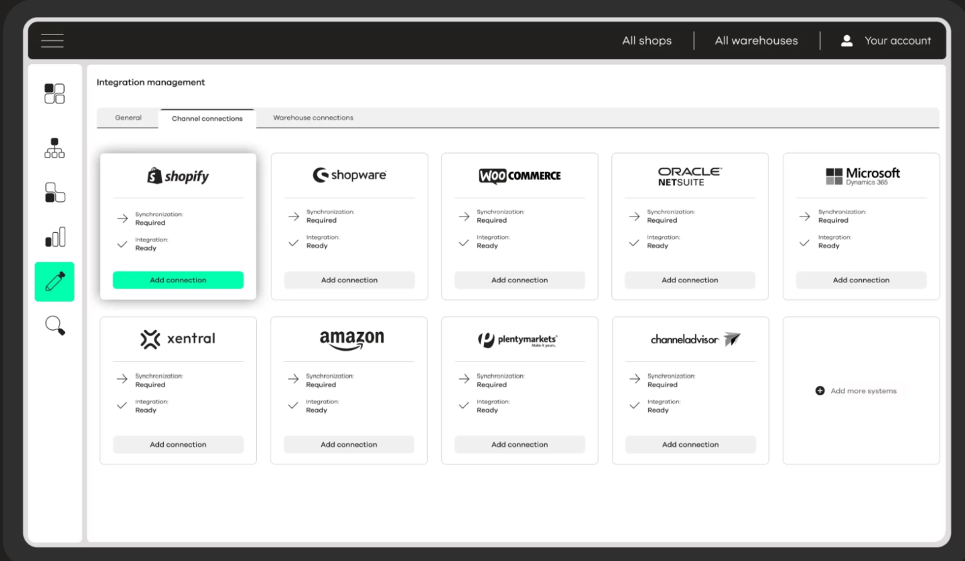
Task: Click the user account person icon
Action: pos(847,41)
